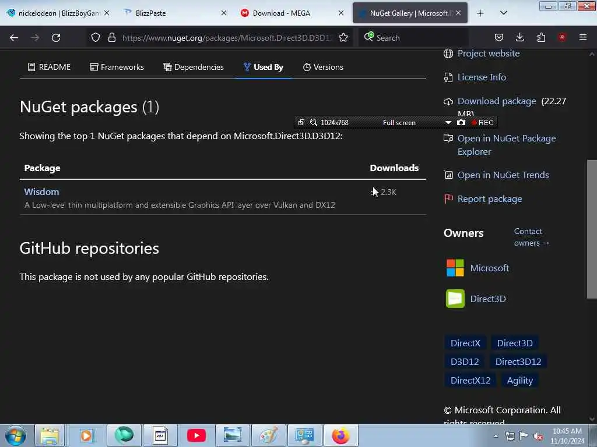Select the DirectX12 tag
The image size is (597, 447).
[470, 381]
